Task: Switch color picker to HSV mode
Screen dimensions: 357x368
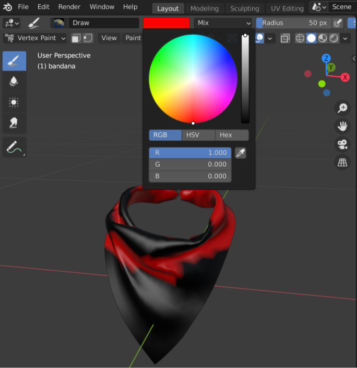Action: [x=193, y=135]
